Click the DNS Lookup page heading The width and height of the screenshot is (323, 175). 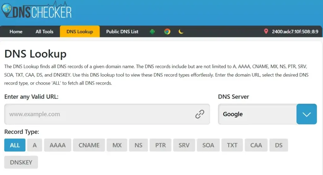click(x=35, y=54)
